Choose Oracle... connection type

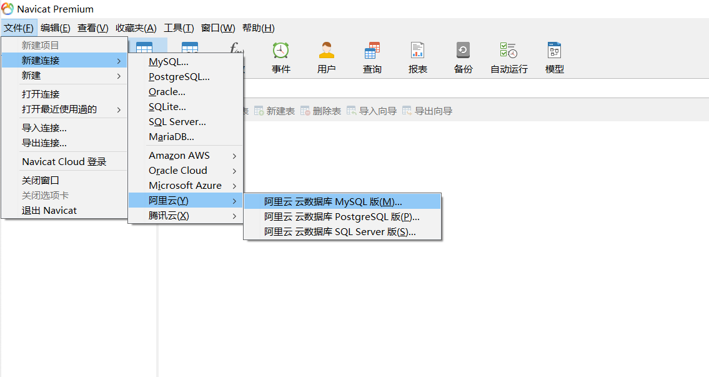pos(186,92)
